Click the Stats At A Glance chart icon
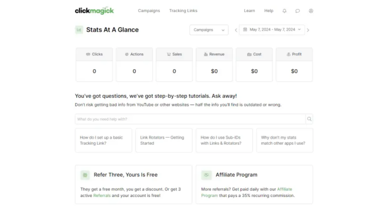Screen dimensions: 386x209 [x=79, y=30]
